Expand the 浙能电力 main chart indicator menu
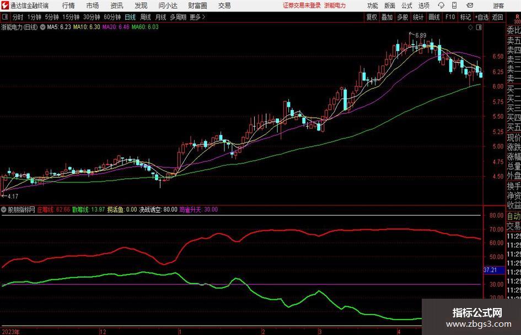Image resolution: width=521 pixels, height=335 pixels. tap(42, 27)
